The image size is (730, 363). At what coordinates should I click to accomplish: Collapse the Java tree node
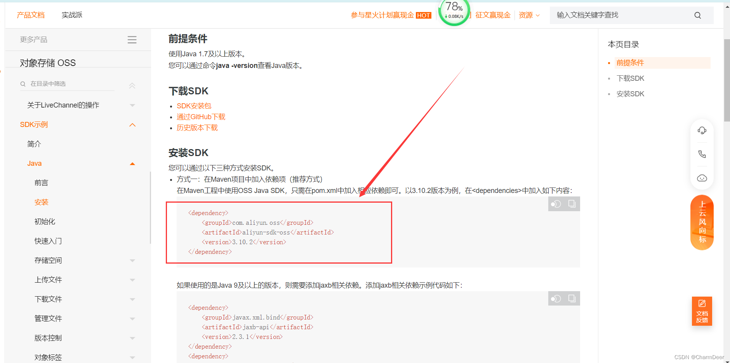[132, 163]
